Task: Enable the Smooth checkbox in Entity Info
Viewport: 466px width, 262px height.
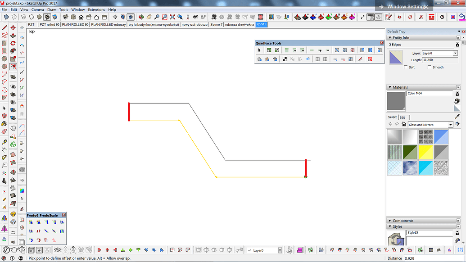Action: (x=430, y=67)
